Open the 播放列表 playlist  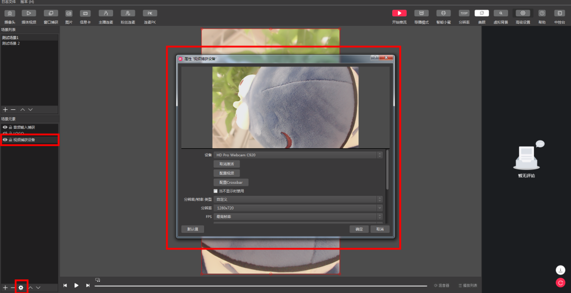tap(467, 286)
